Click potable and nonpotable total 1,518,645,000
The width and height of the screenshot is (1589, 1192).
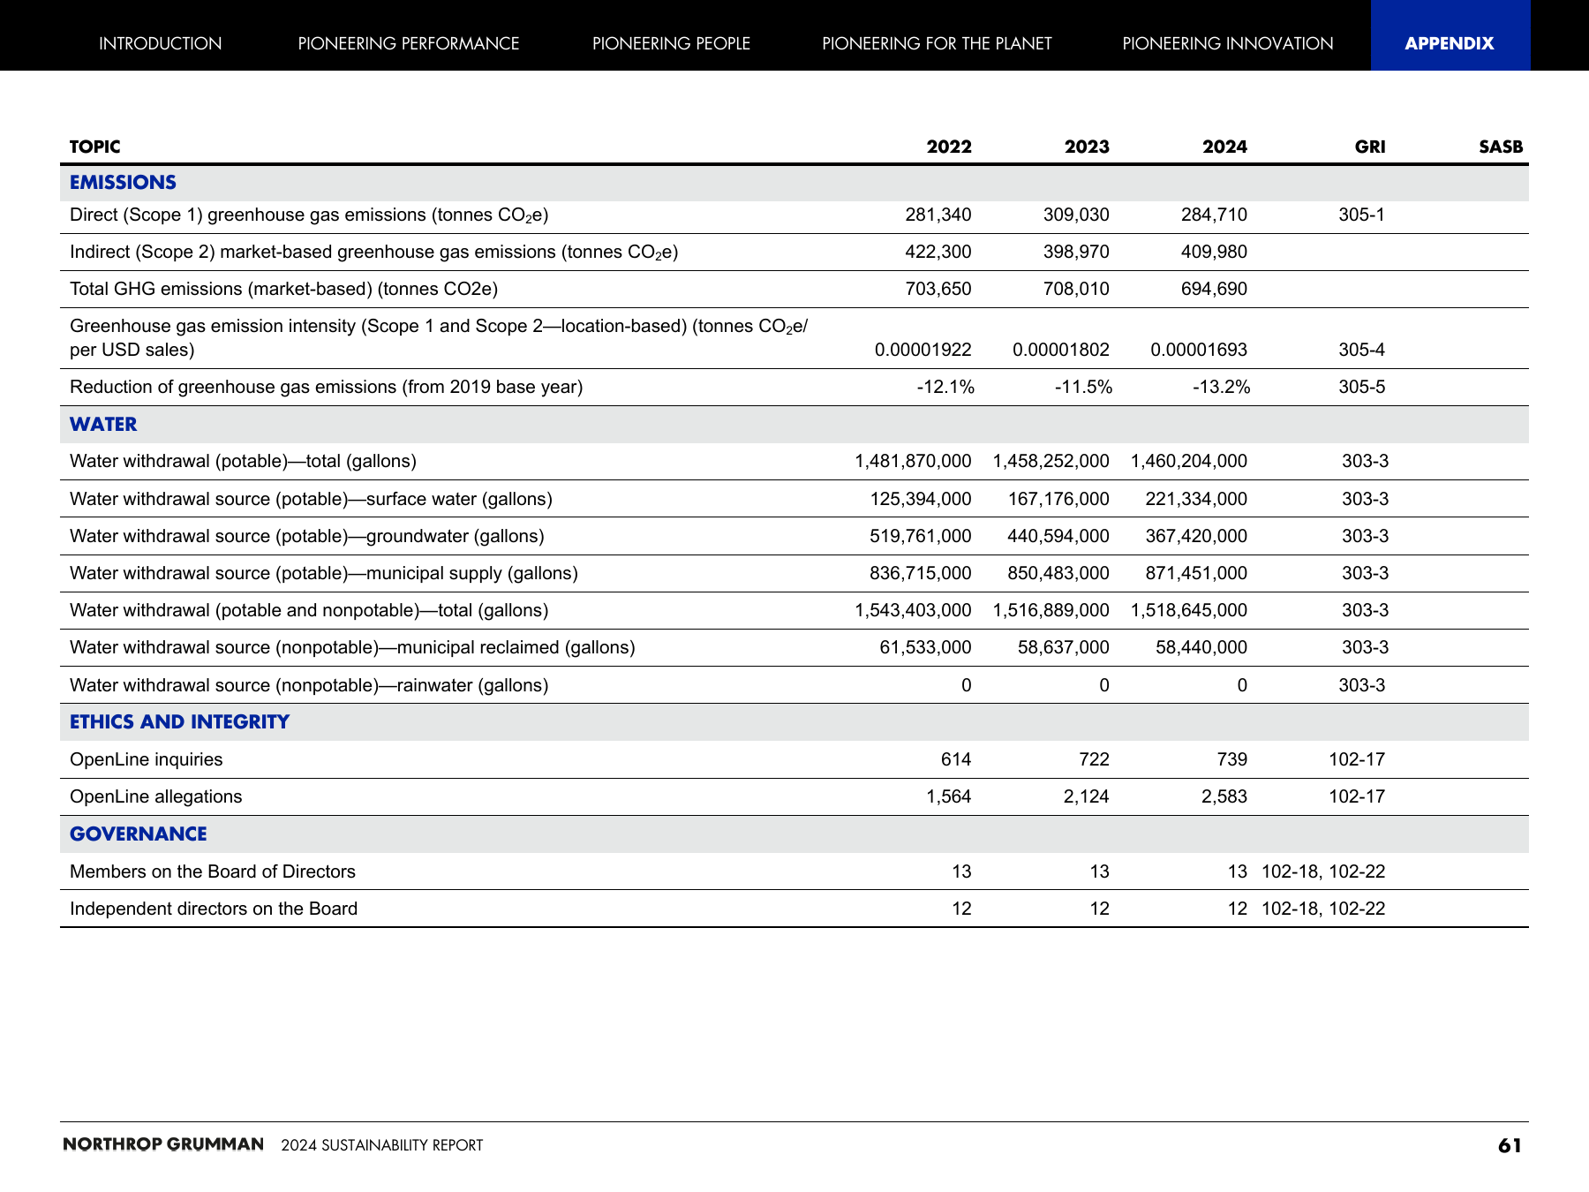[1189, 610]
